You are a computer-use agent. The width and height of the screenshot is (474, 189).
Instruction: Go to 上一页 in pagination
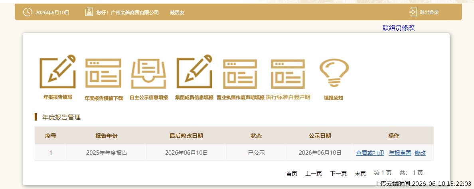(314, 173)
